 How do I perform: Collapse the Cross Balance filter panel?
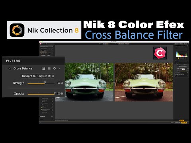tap(58, 68)
